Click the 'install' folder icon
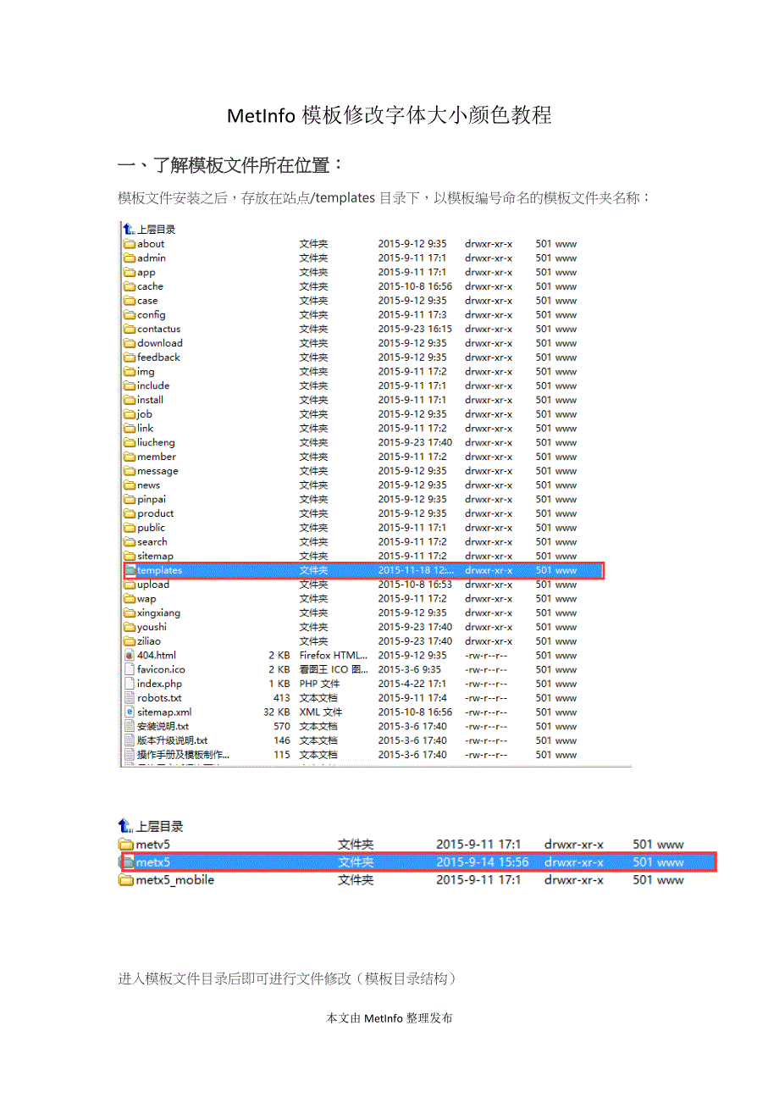 (x=130, y=400)
